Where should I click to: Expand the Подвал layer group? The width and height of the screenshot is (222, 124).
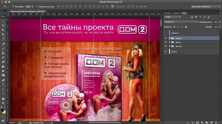click(x=170, y=38)
